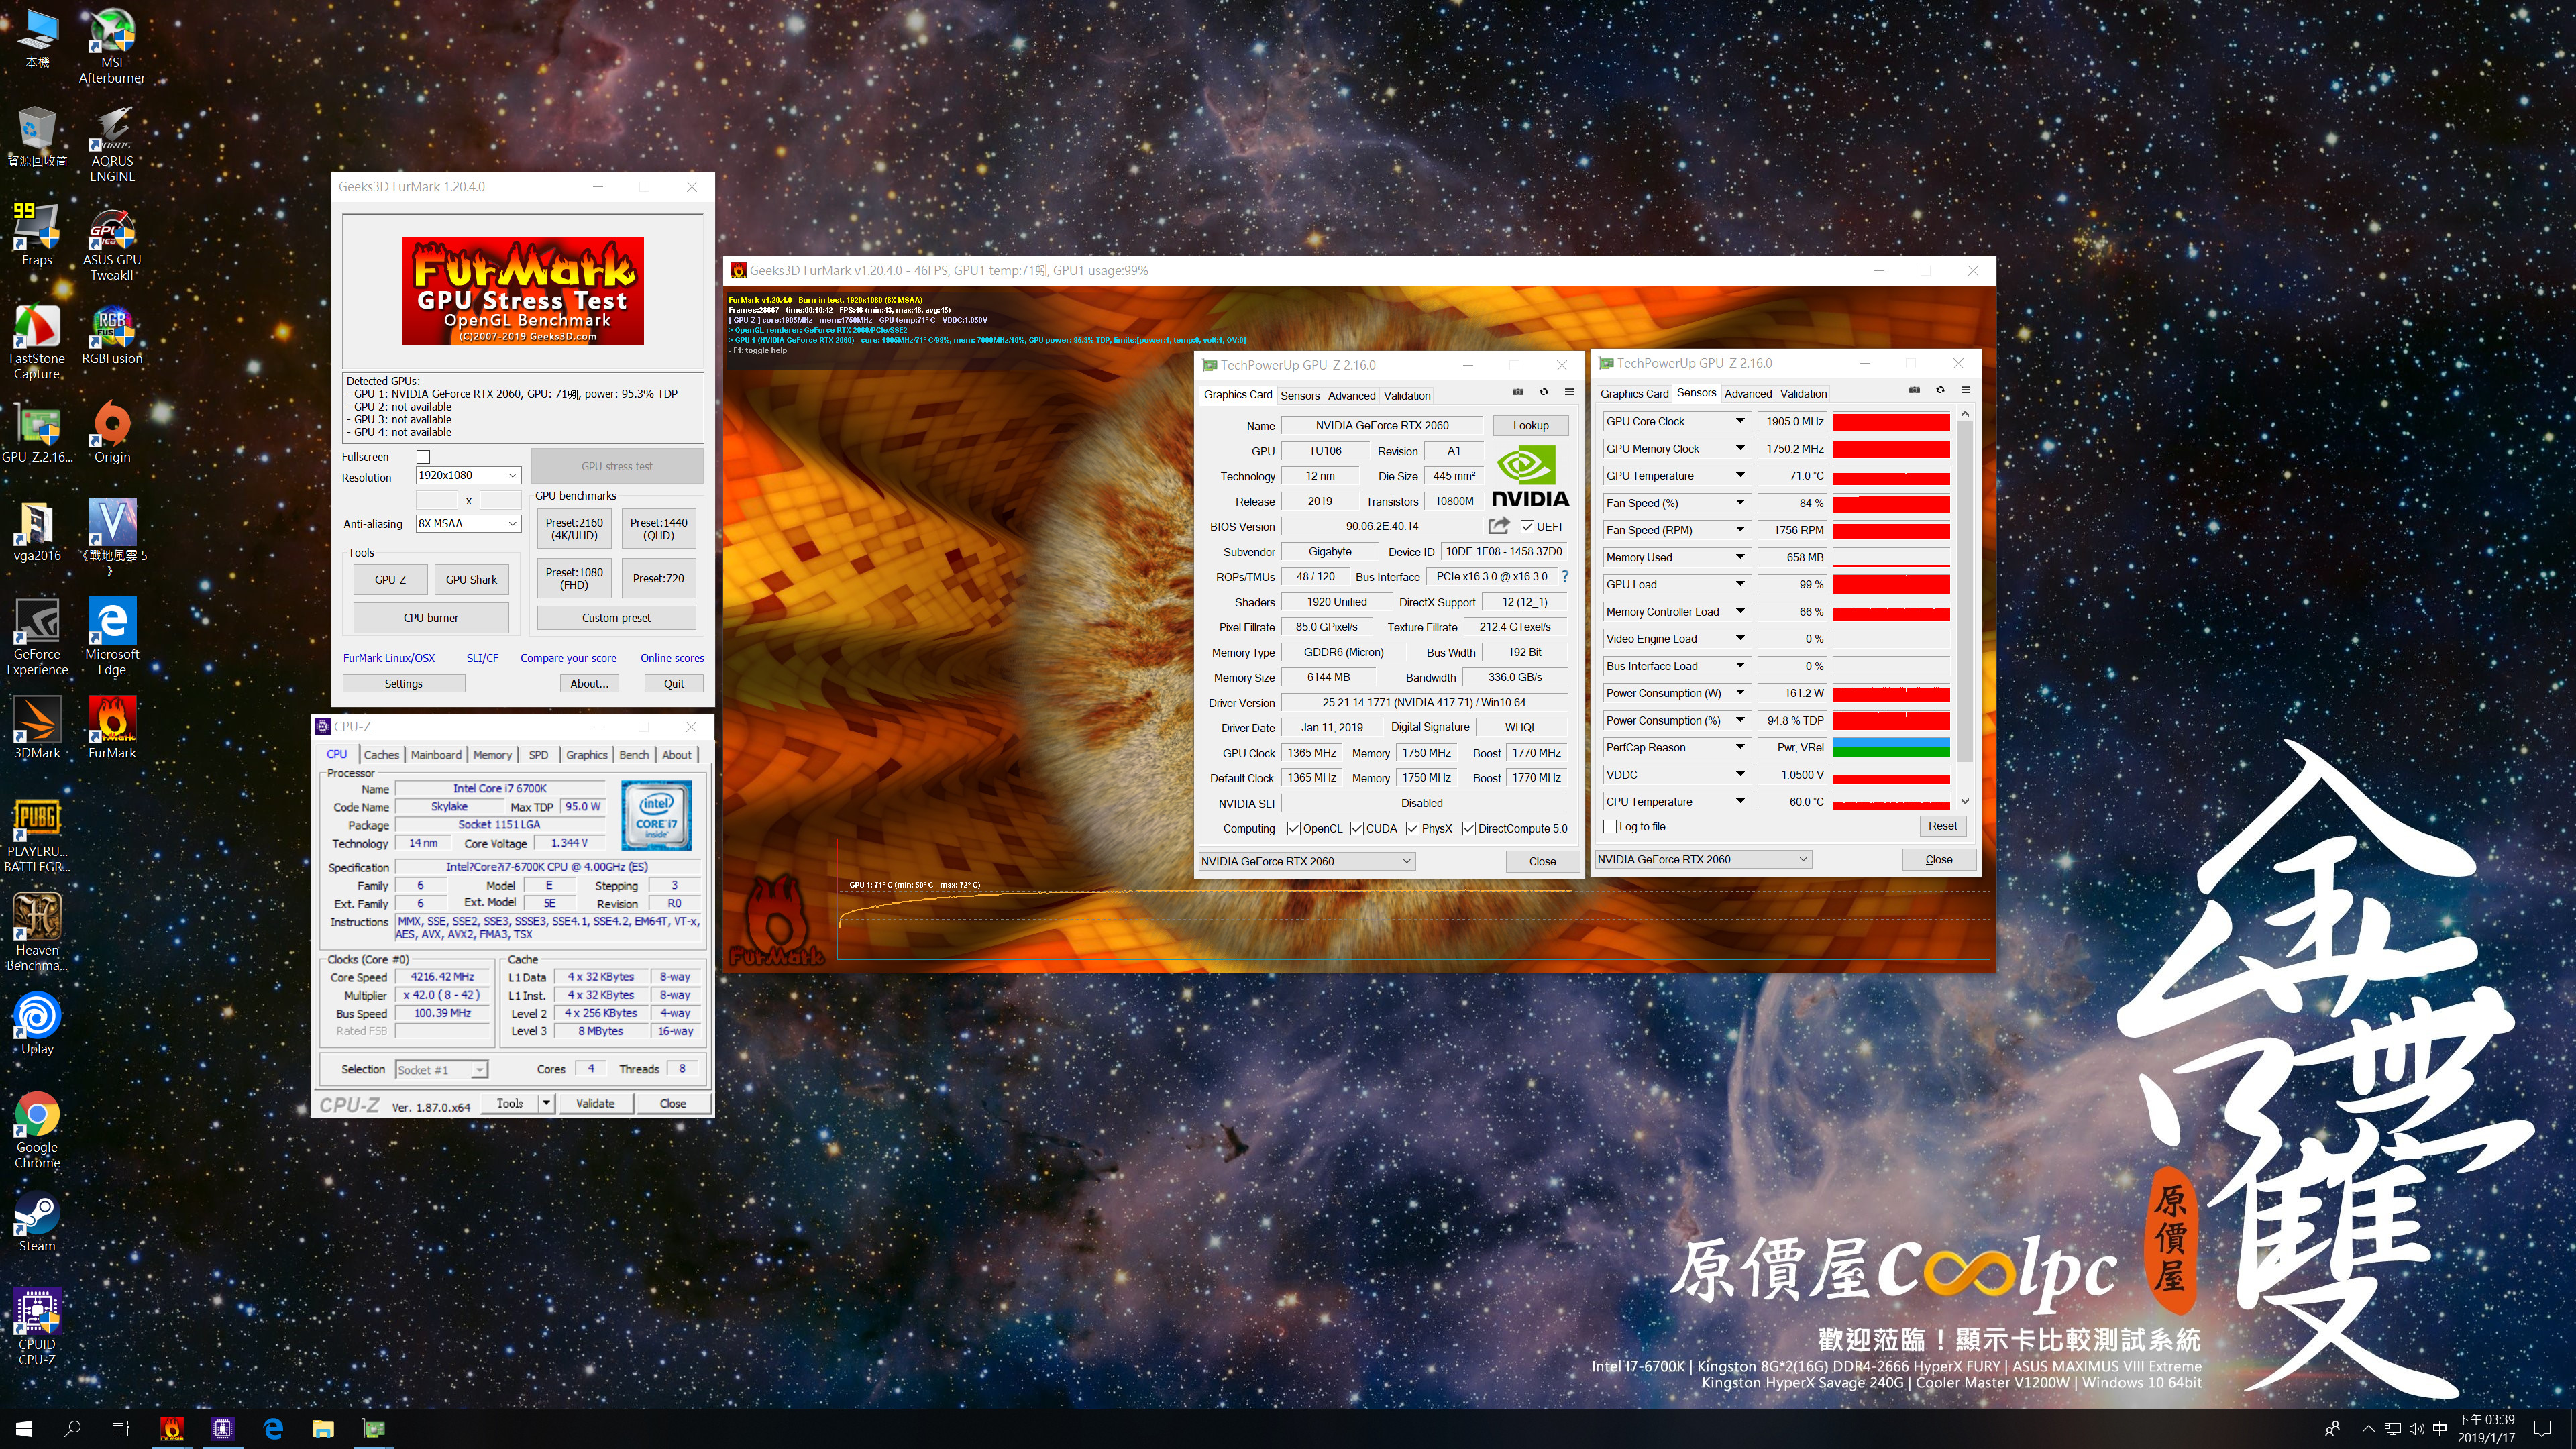Open hamburger menu in GPU-Z Graphics Card window

coord(1569,392)
